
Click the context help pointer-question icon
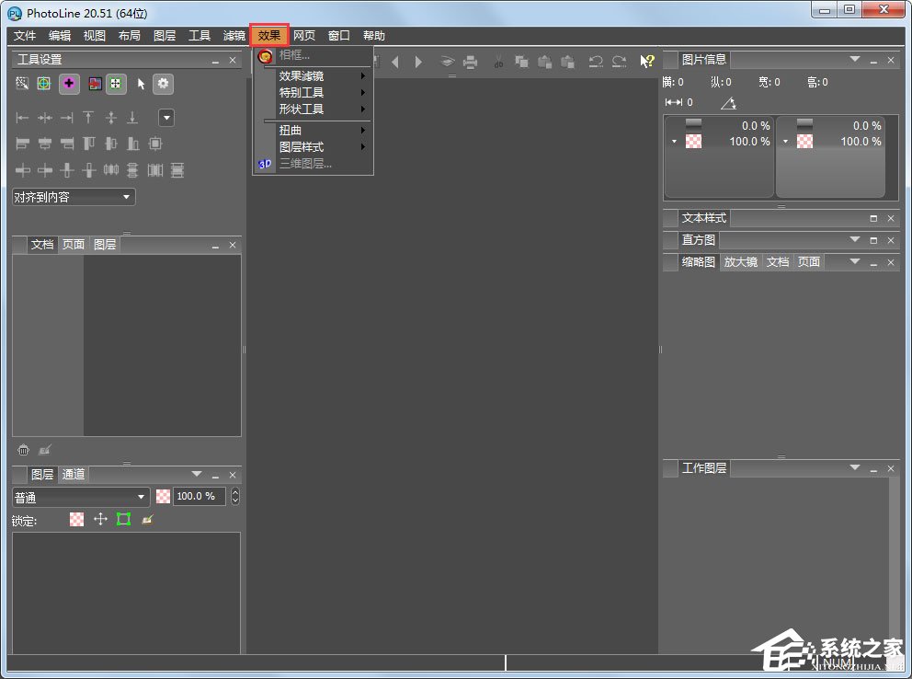coord(647,61)
